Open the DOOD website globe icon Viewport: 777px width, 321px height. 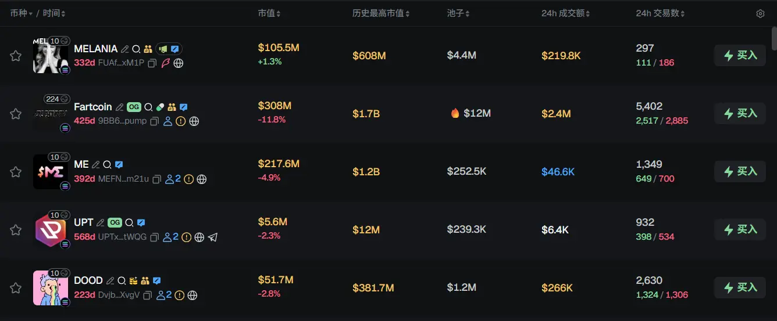pos(192,295)
